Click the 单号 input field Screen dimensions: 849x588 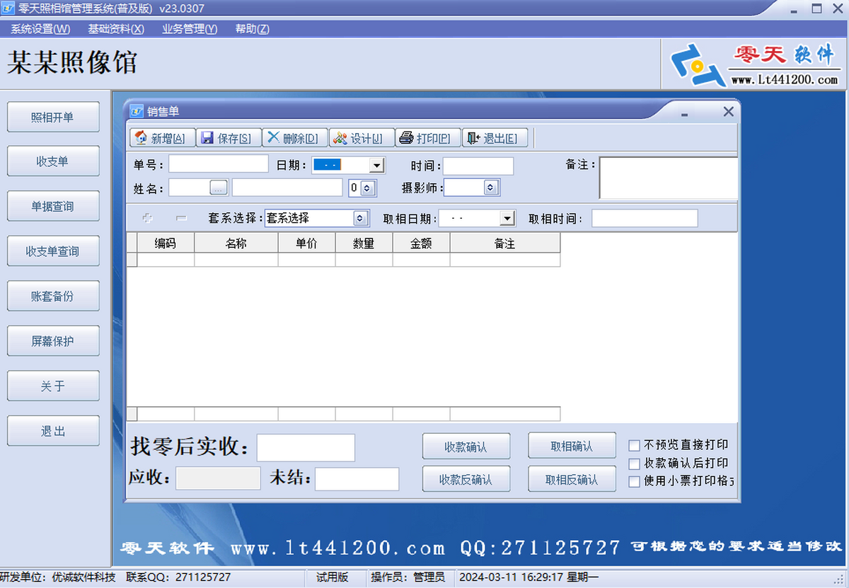tap(219, 164)
